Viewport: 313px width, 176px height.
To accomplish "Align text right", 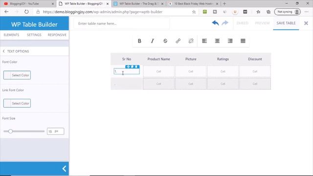I will click(230, 41).
